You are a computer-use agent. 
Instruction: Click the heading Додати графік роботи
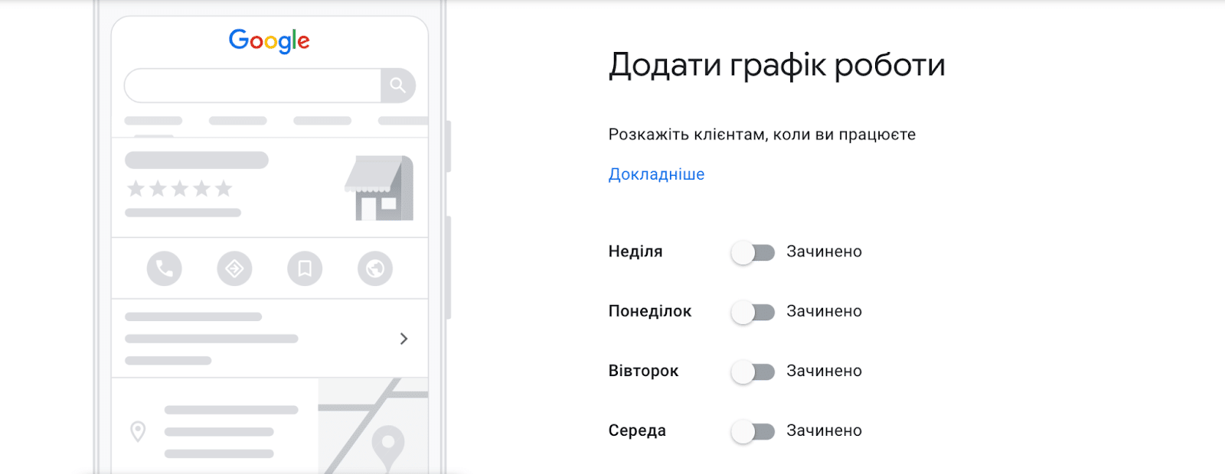coord(777,66)
